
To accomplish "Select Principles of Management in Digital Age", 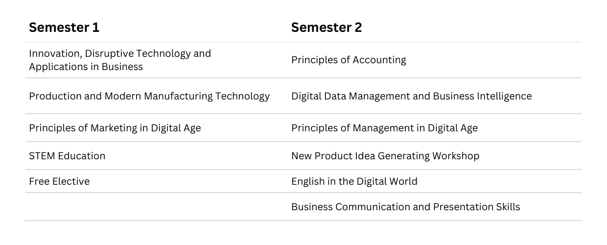I will point(384,128).
